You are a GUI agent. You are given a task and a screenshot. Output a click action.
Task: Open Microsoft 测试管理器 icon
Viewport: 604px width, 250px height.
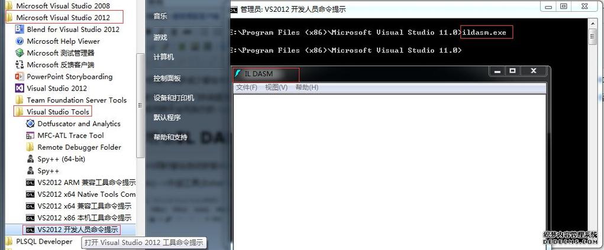[x=20, y=53]
